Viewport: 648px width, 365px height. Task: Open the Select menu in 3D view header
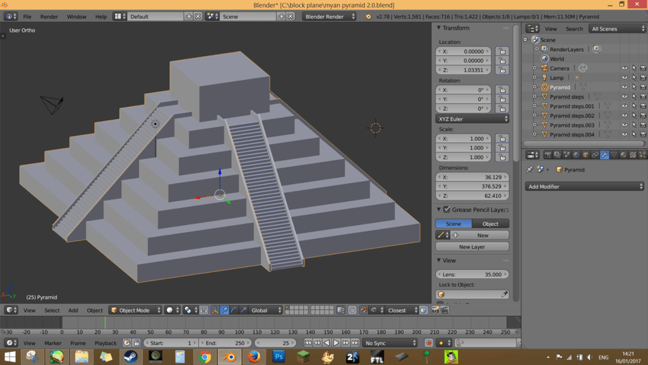(52, 311)
